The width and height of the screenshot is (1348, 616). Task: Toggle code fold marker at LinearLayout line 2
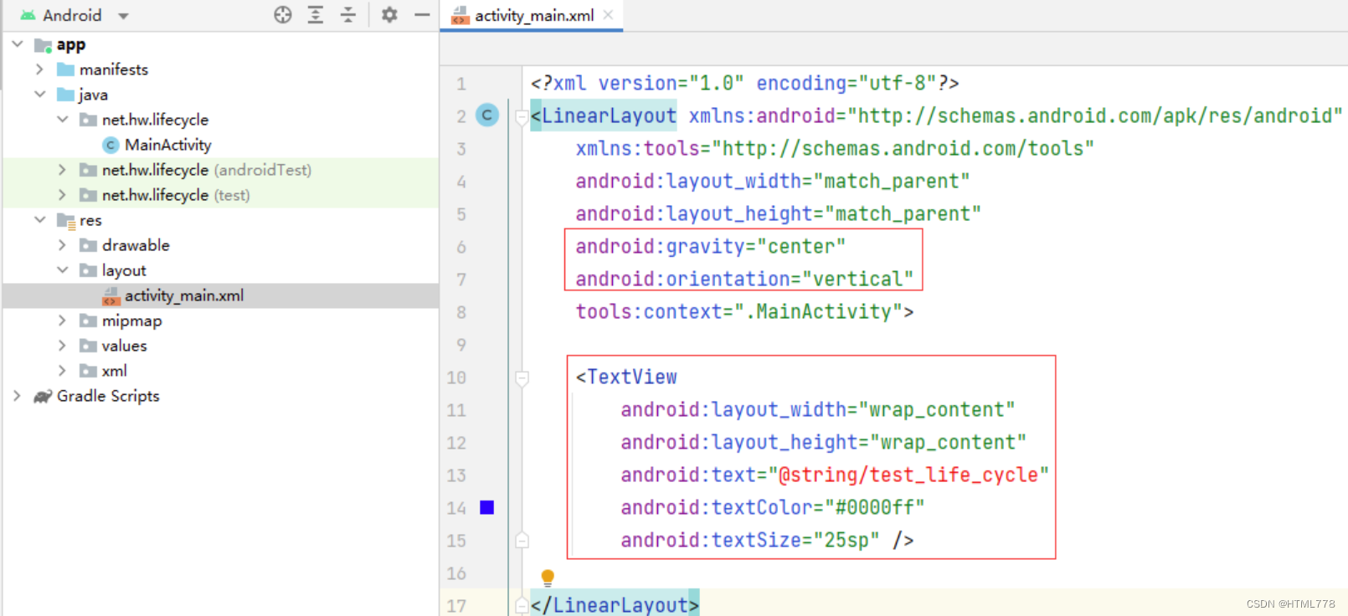point(522,116)
